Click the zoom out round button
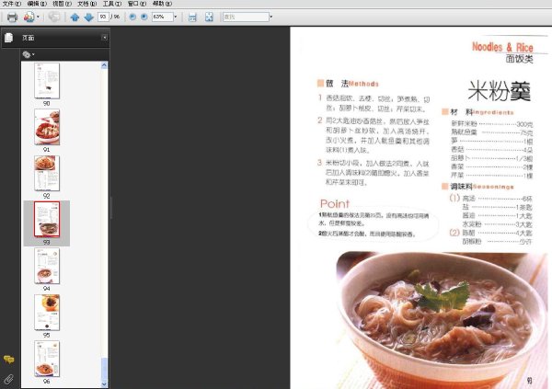 tap(132, 17)
